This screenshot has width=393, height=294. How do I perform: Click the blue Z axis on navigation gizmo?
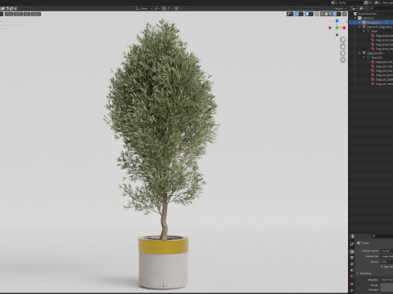pos(337,20)
